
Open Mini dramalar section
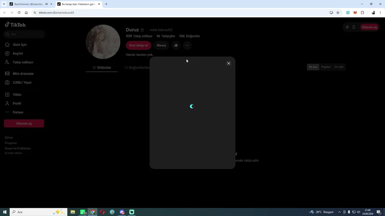[x=23, y=74]
